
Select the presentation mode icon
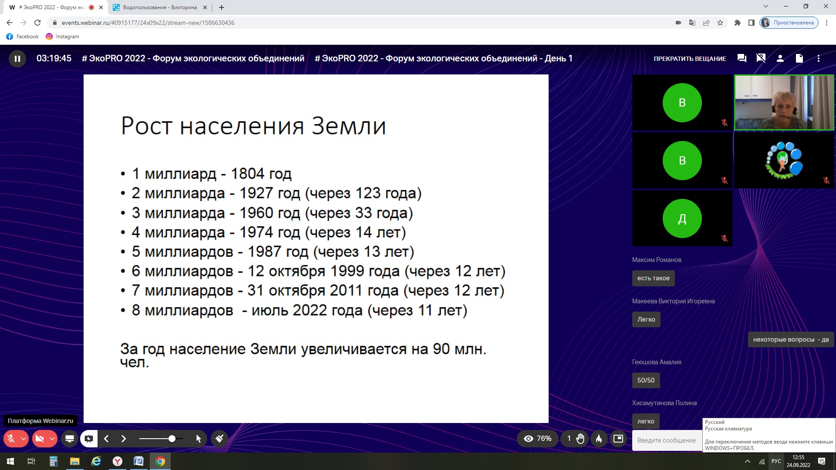tap(89, 439)
